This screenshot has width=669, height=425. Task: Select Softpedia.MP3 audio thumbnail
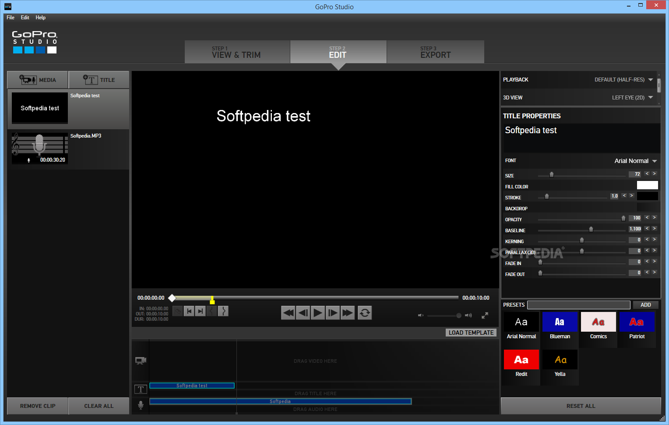click(x=40, y=149)
